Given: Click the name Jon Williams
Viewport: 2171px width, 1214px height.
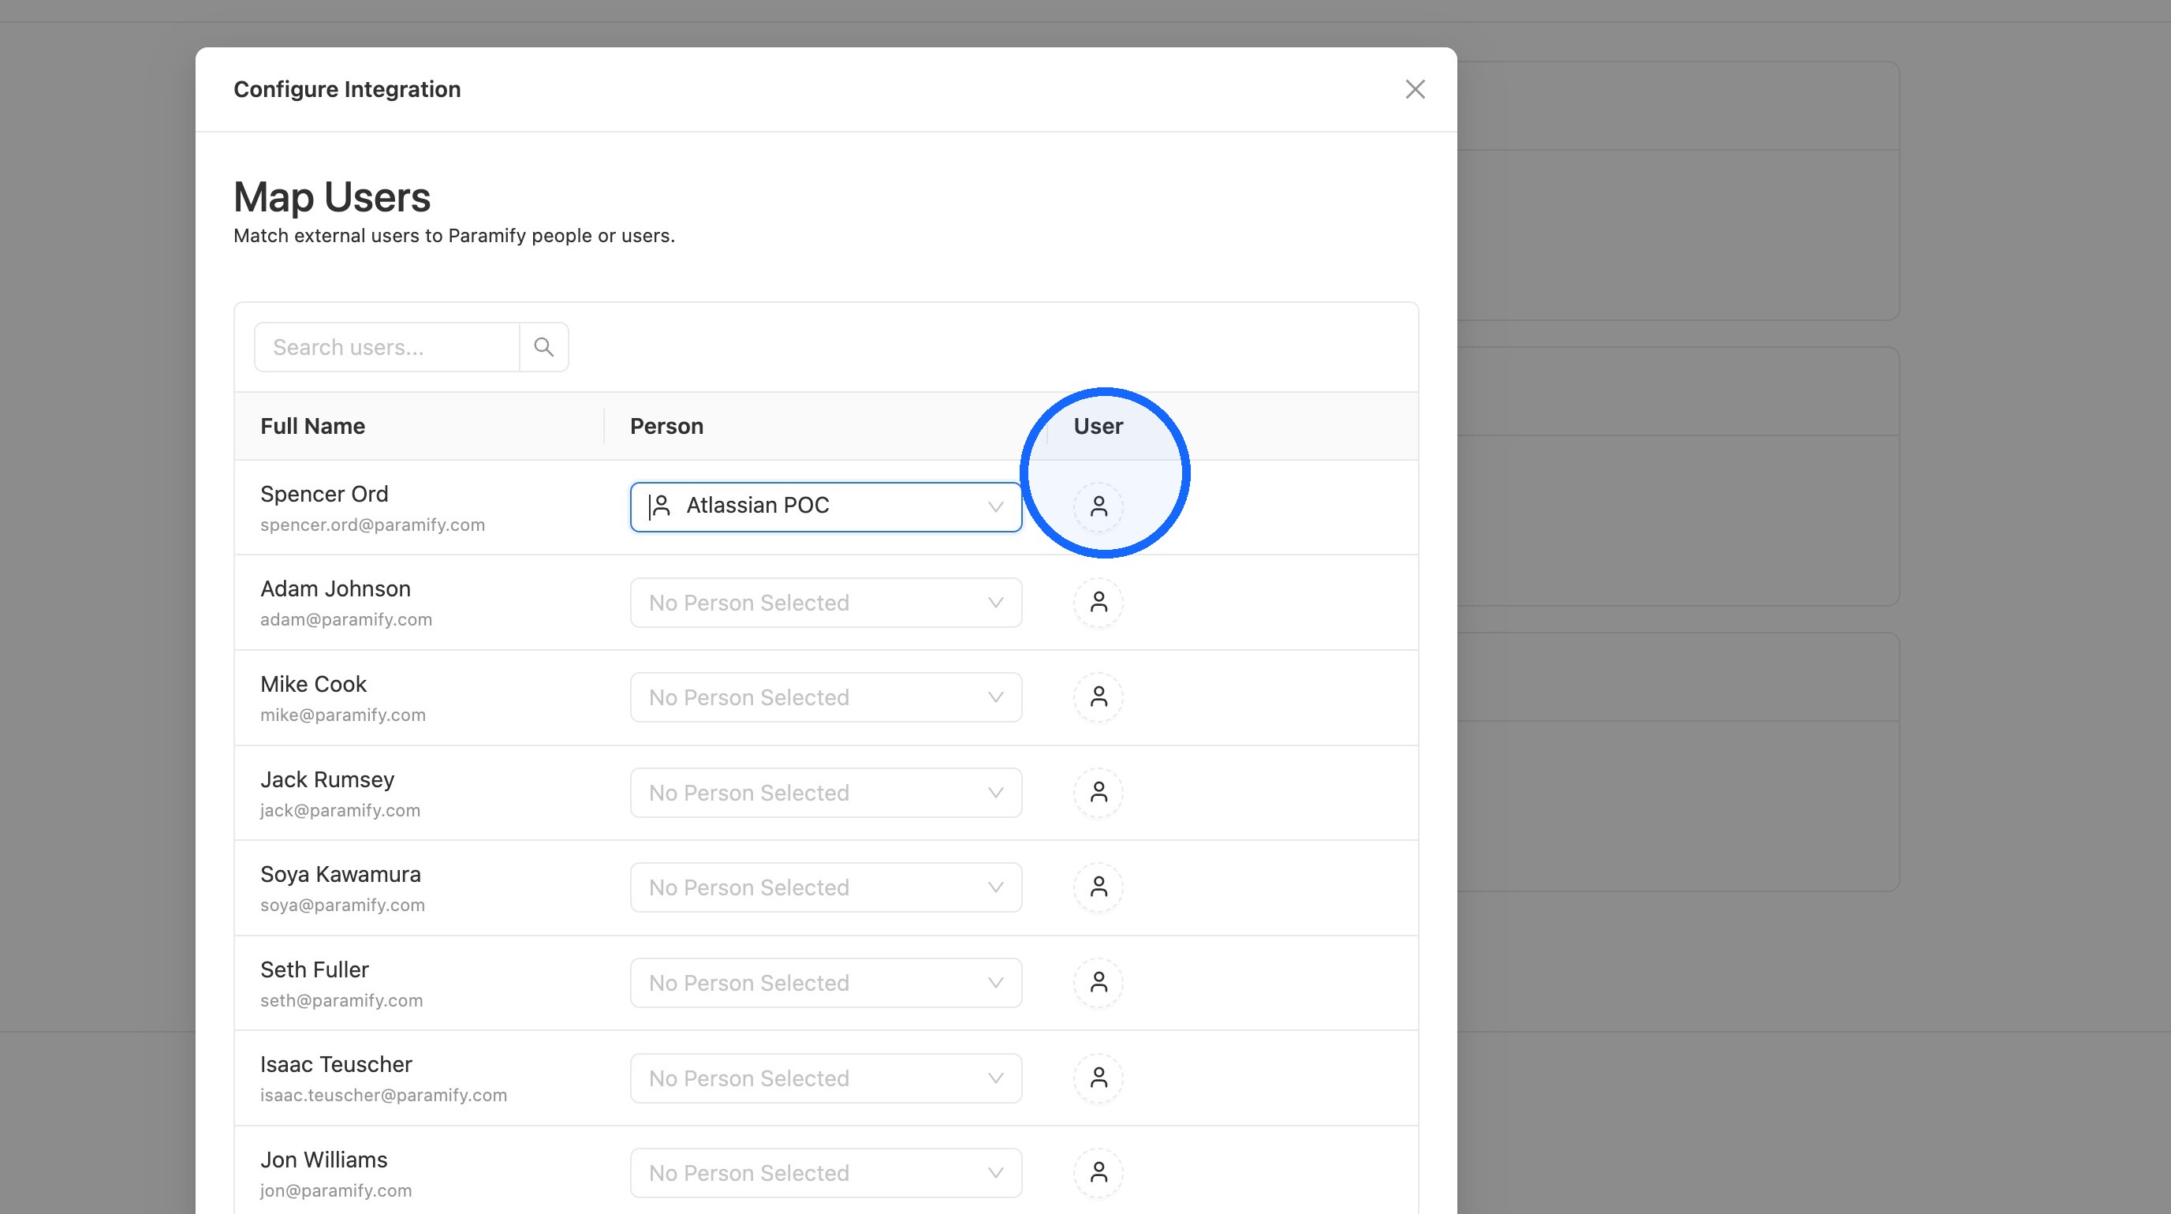Looking at the screenshot, I should coord(323,1160).
